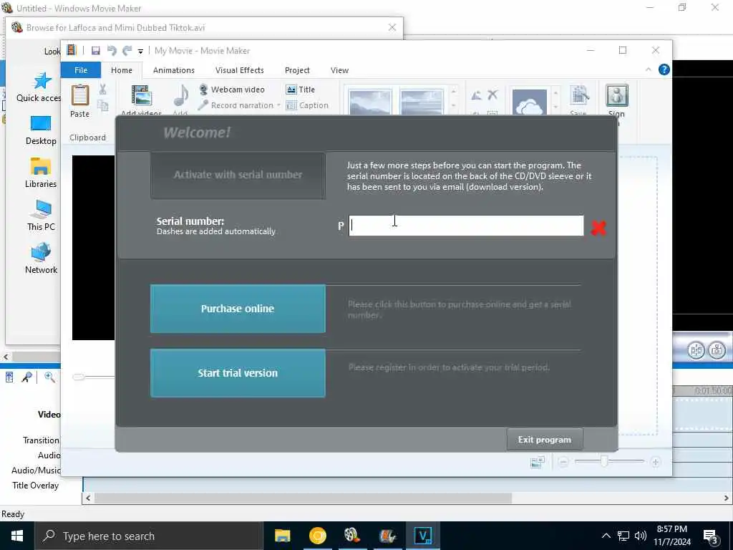Click the Purchase online button
The height and width of the screenshot is (550, 733).
[x=238, y=309]
